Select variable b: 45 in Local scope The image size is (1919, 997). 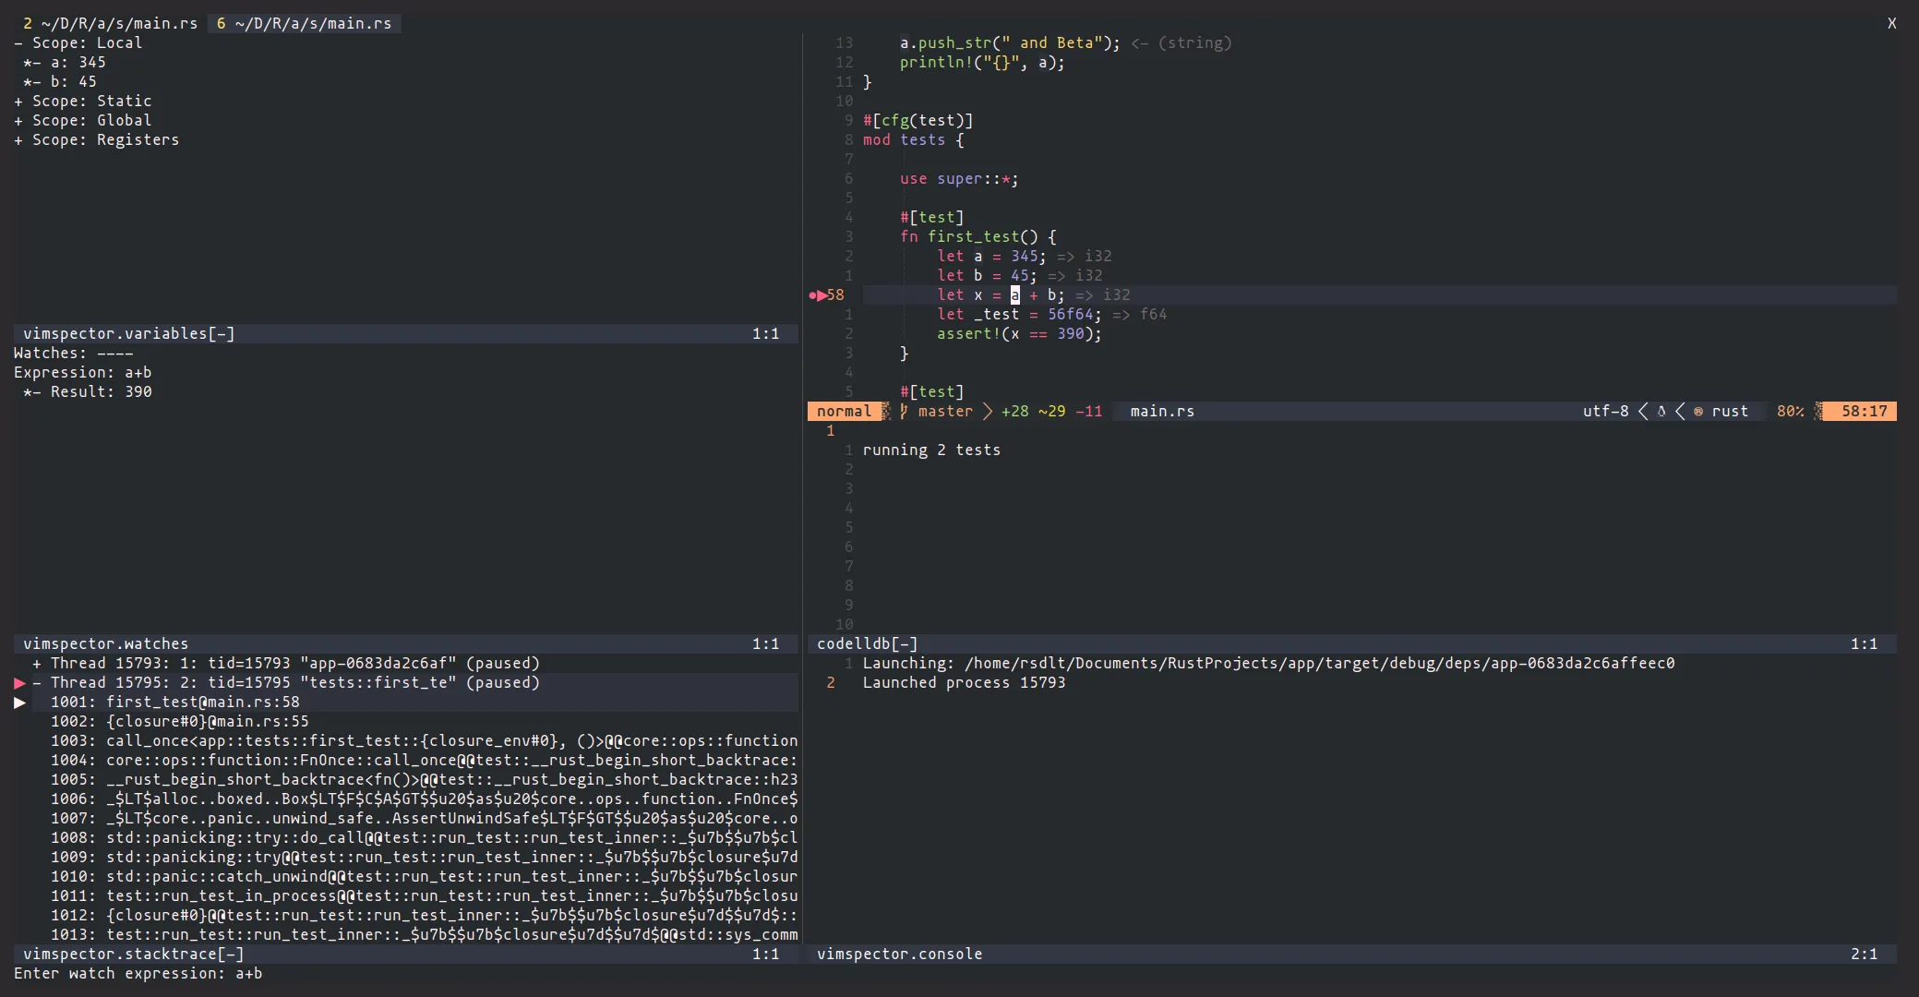pyautogui.click(x=60, y=82)
